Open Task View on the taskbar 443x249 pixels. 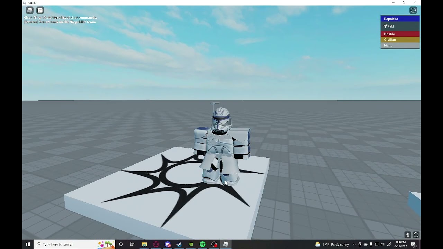click(x=132, y=244)
